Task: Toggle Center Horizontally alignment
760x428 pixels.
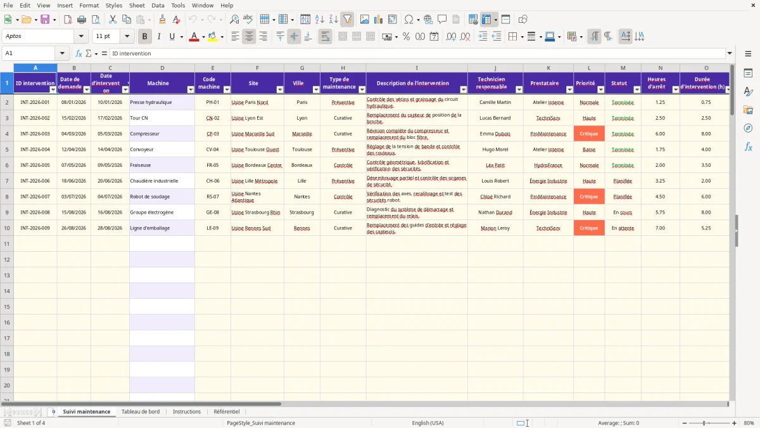Action: pyautogui.click(x=249, y=37)
